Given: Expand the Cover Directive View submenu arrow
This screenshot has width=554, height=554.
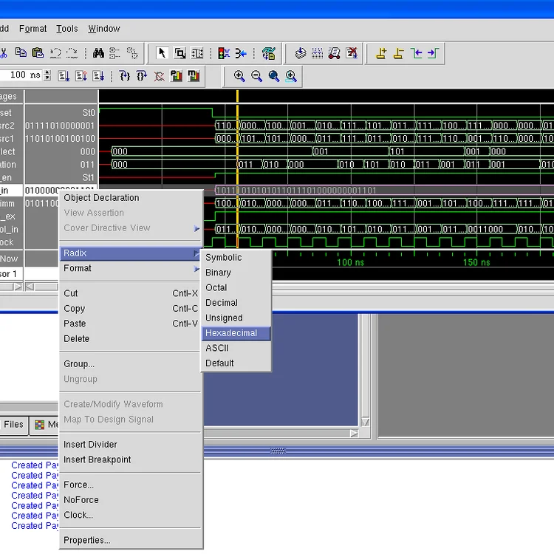Looking at the screenshot, I should (196, 228).
